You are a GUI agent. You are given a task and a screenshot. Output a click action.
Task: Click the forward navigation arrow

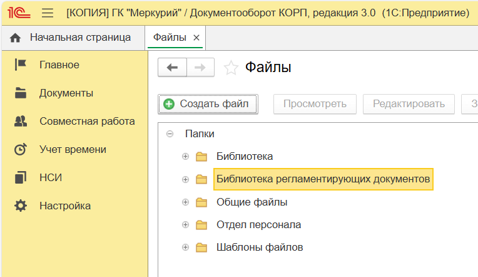(x=200, y=68)
